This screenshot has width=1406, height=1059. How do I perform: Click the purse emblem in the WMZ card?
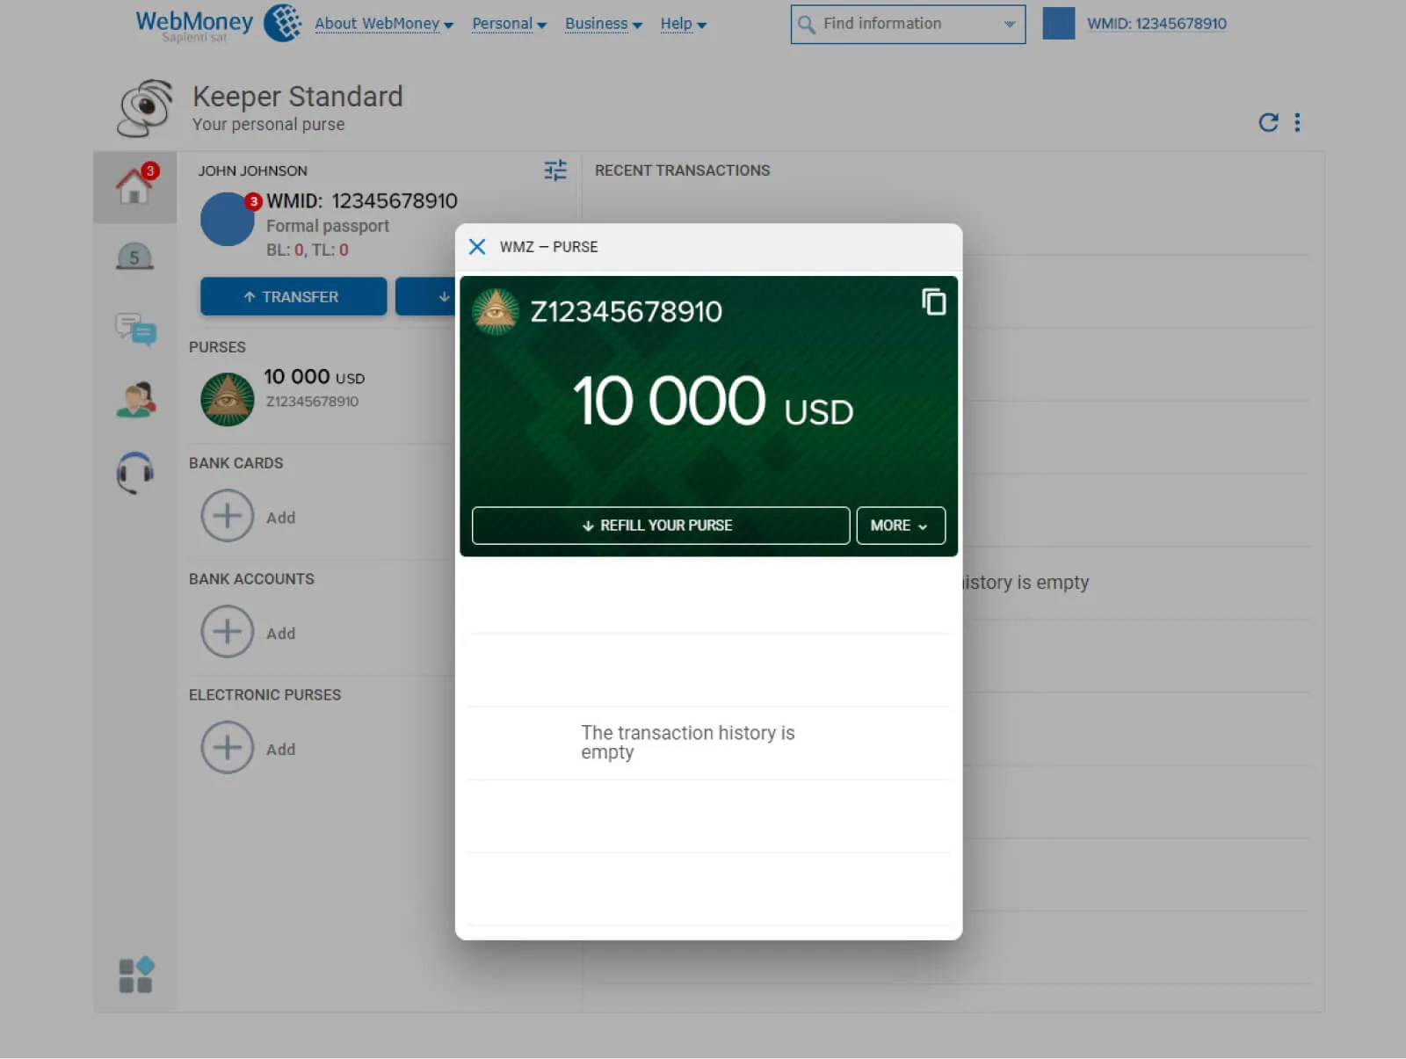pos(496,311)
